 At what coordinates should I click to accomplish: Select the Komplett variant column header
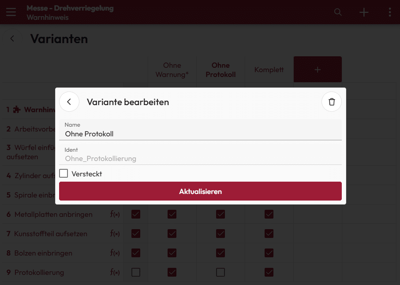point(269,70)
